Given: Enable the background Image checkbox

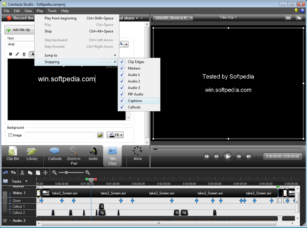Looking at the screenshot, I should [10, 135].
